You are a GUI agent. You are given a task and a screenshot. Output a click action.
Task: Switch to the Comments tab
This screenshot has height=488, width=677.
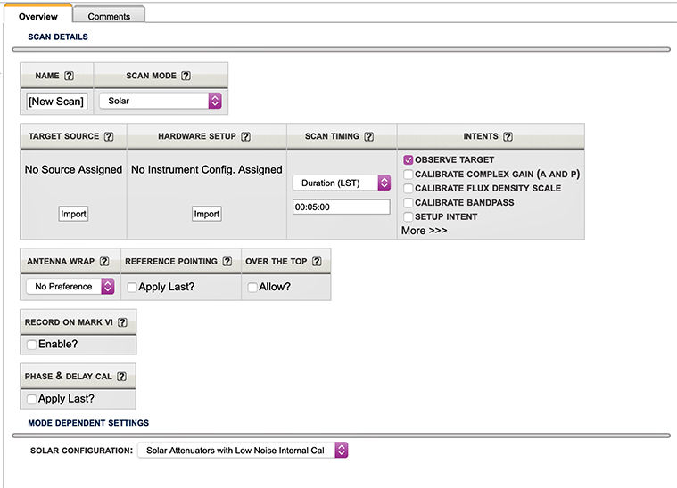coord(109,16)
